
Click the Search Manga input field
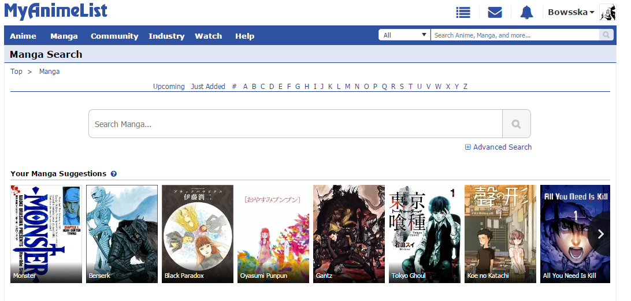295,124
